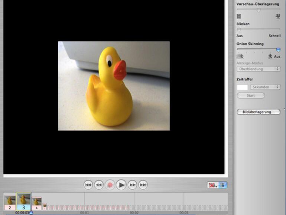Adjust the Blinken slider knob
This screenshot has width=286, height=215.
[x=239, y=30]
